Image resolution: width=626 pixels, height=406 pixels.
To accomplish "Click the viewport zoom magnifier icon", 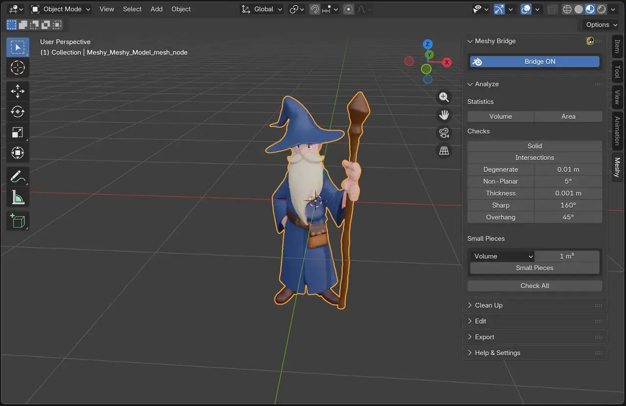I will [x=444, y=97].
